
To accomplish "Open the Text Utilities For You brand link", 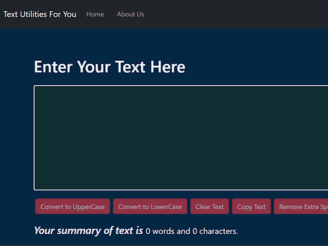I will click(x=40, y=14).
